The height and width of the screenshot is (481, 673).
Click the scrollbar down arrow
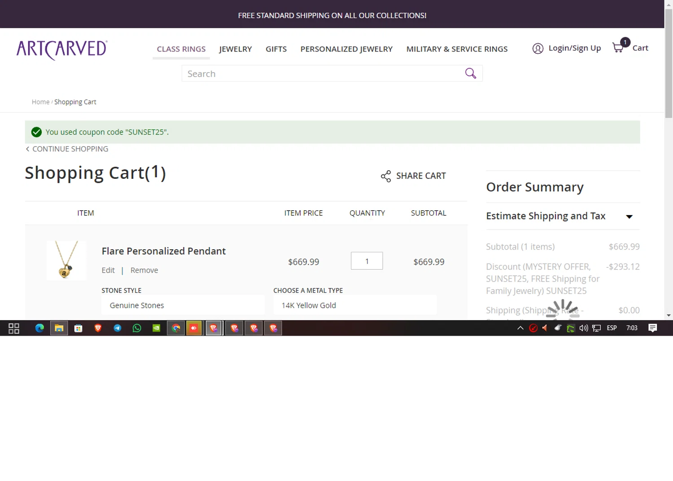(x=669, y=316)
